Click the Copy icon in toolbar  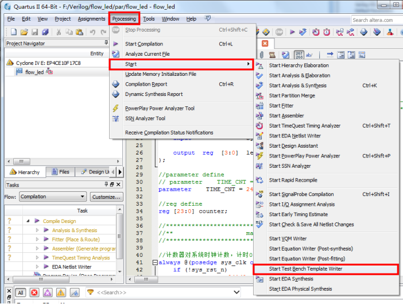(x=69, y=32)
